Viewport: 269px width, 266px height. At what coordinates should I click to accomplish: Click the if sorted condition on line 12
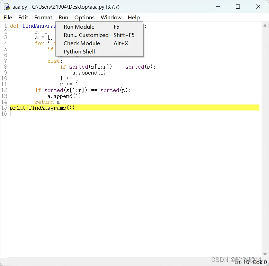tap(83, 90)
